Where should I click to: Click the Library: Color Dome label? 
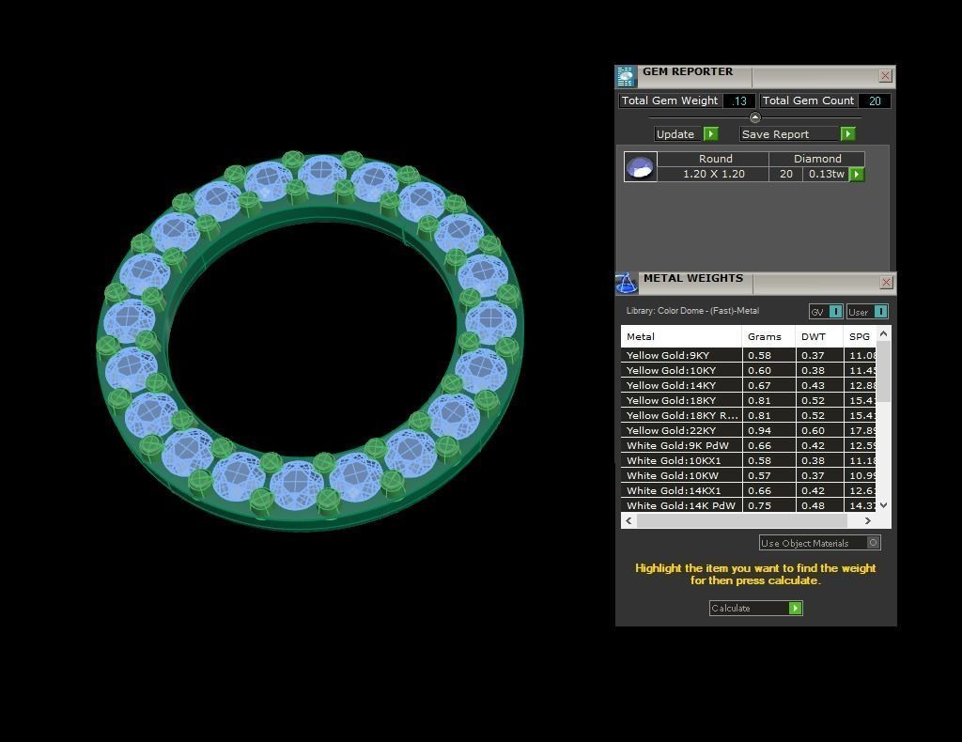coord(692,311)
